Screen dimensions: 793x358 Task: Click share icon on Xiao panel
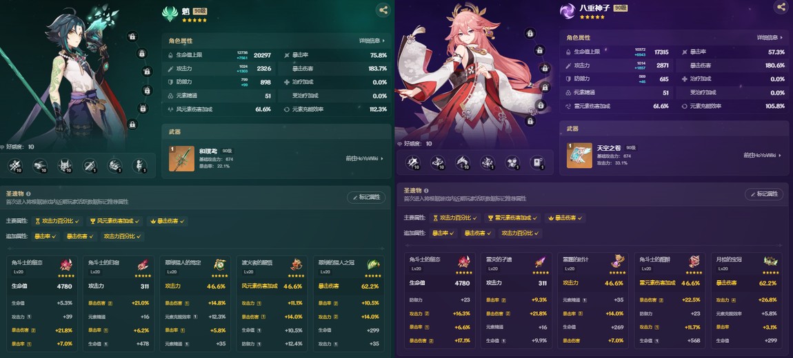click(x=383, y=10)
